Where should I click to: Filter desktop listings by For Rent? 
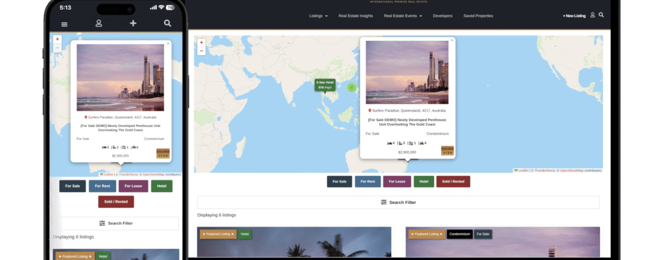click(x=367, y=181)
